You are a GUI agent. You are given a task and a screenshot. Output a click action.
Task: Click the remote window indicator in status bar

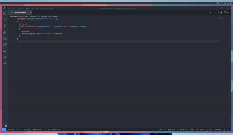coord(4,130)
